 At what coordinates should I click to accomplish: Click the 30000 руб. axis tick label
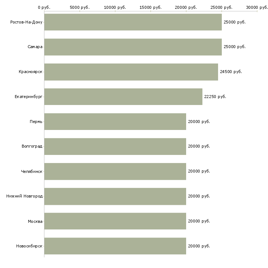[257, 7]
